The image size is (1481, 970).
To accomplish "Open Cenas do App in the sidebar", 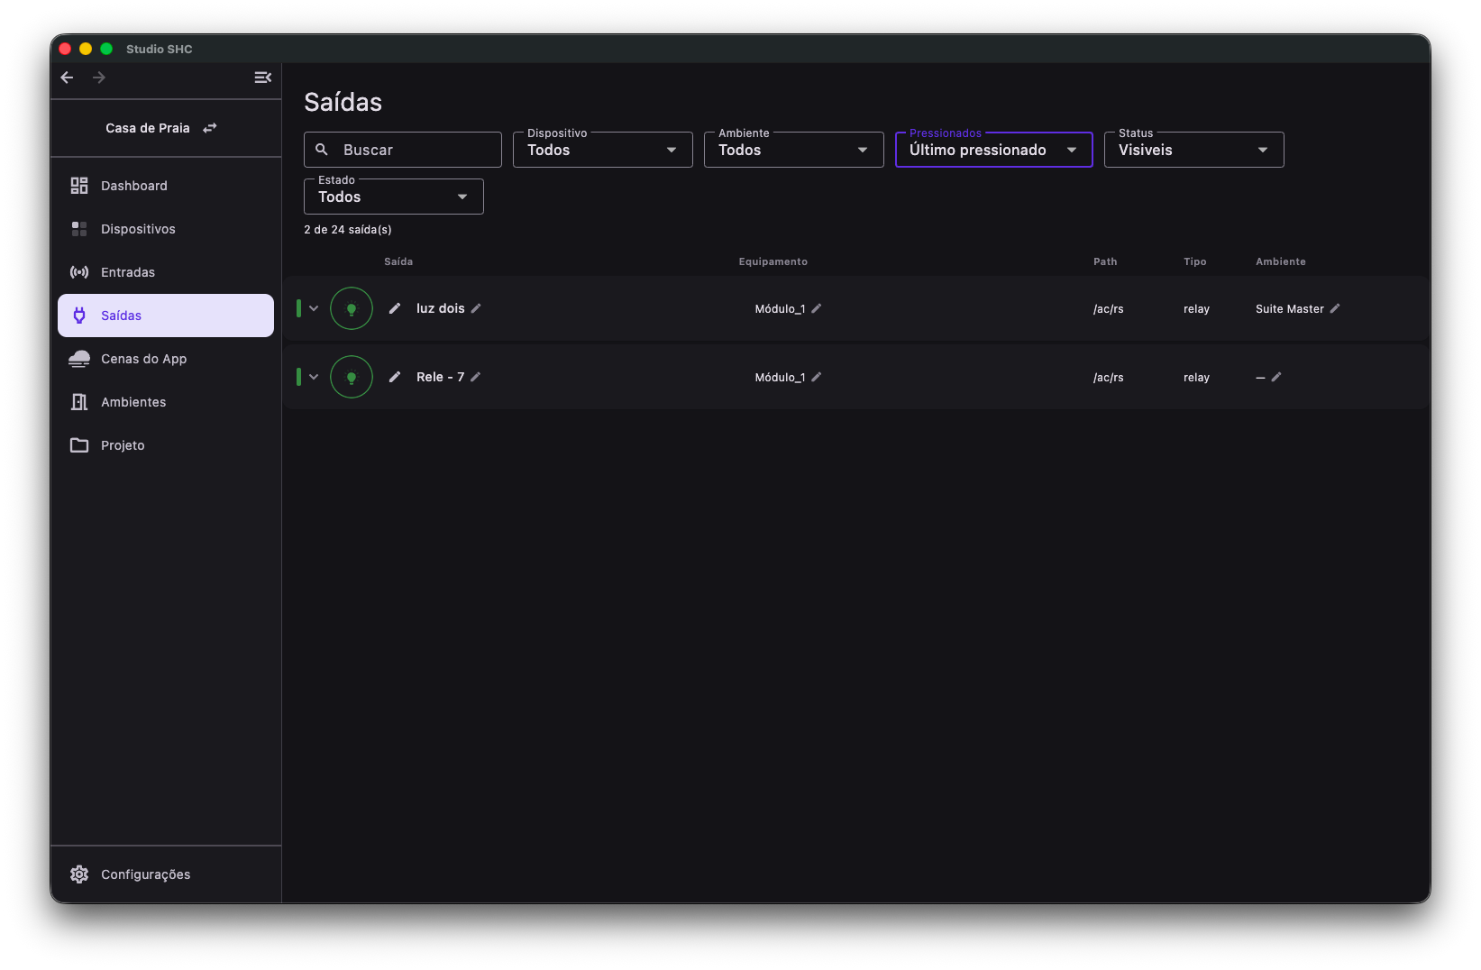I will [x=166, y=359].
